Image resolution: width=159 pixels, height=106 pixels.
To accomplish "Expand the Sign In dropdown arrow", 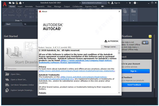I will click(127, 3).
